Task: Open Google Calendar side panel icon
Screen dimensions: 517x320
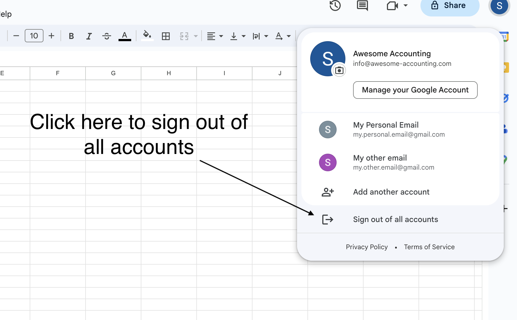Action: click(x=504, y=37)
